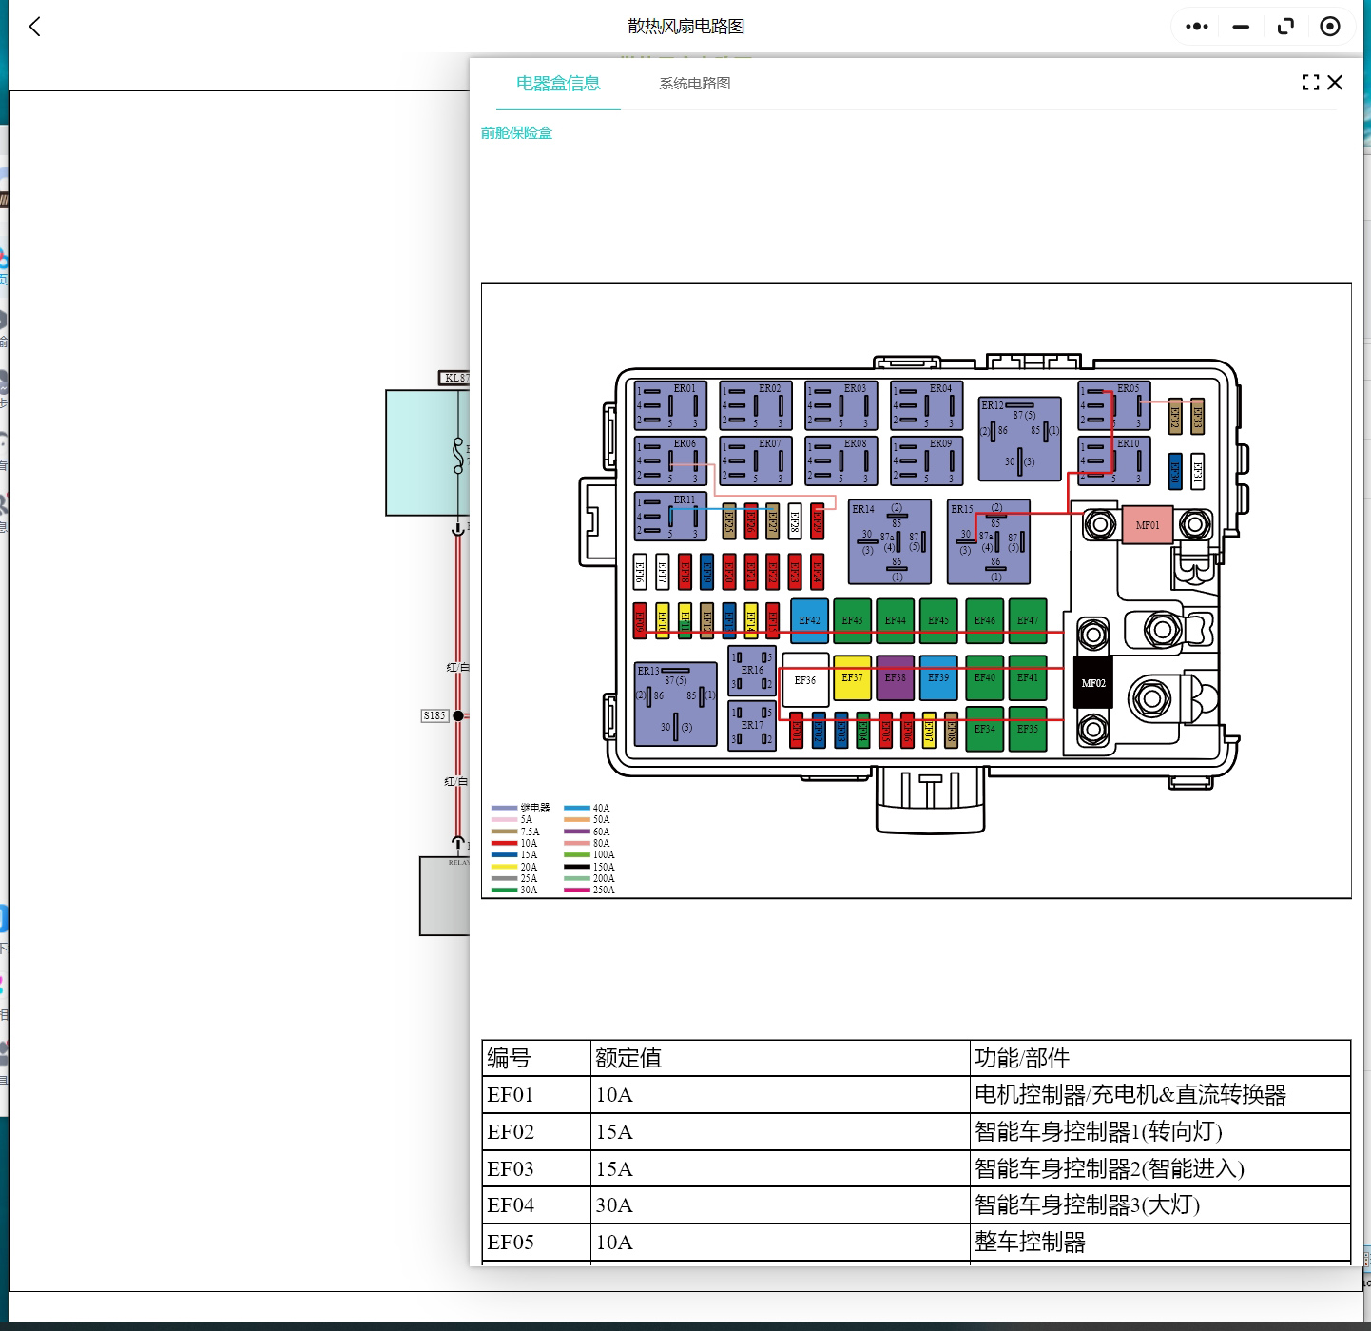Screen dimensions: 1371x1331
Task: Click the yellow EF37 fuse
Action: 852,677
